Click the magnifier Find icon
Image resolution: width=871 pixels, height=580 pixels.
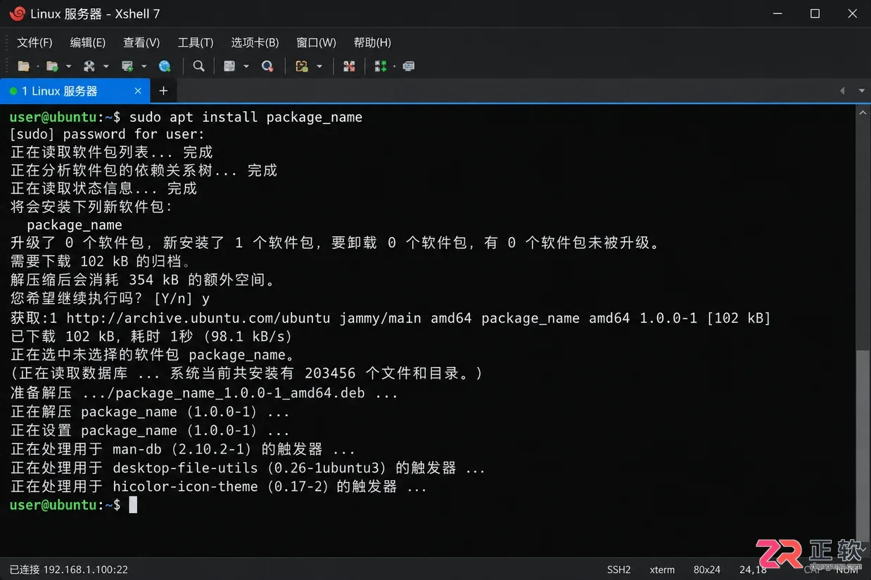(199, 66)
